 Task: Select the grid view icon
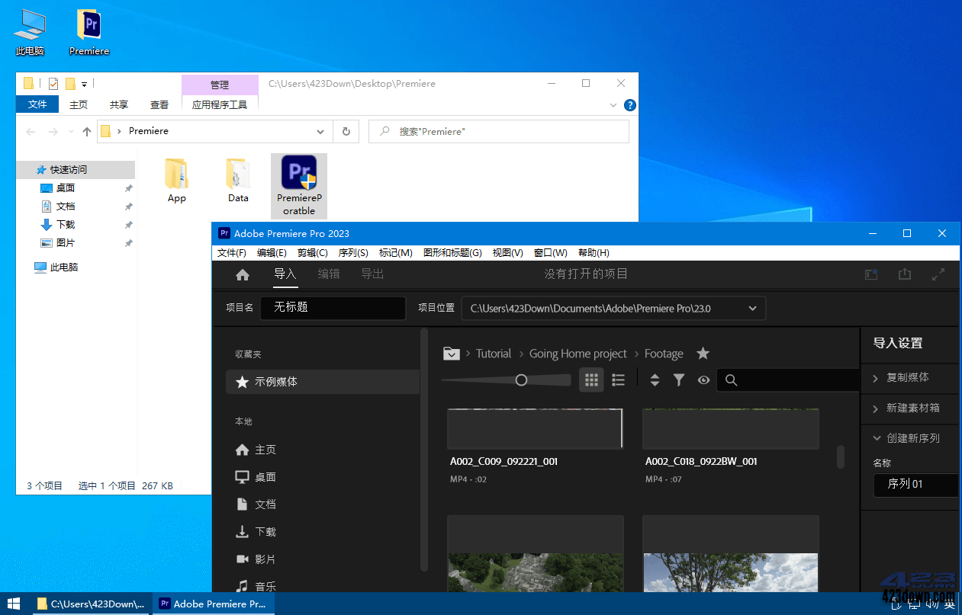(591, 380)
